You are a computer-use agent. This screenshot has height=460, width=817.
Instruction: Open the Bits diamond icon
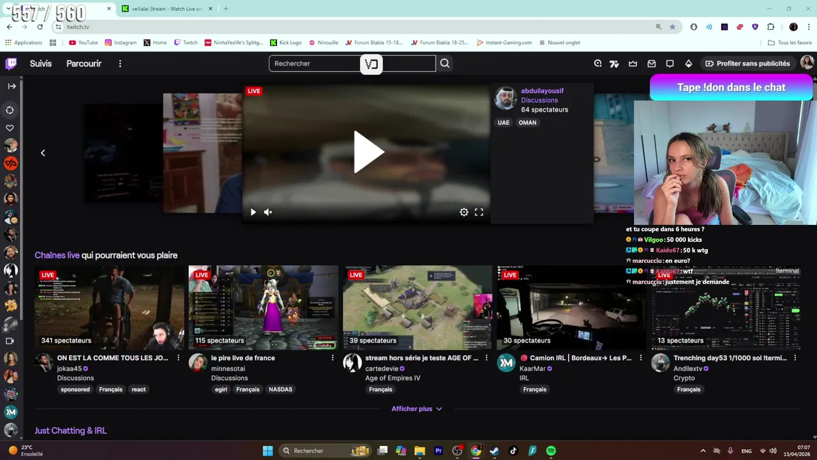coord(688,63)
